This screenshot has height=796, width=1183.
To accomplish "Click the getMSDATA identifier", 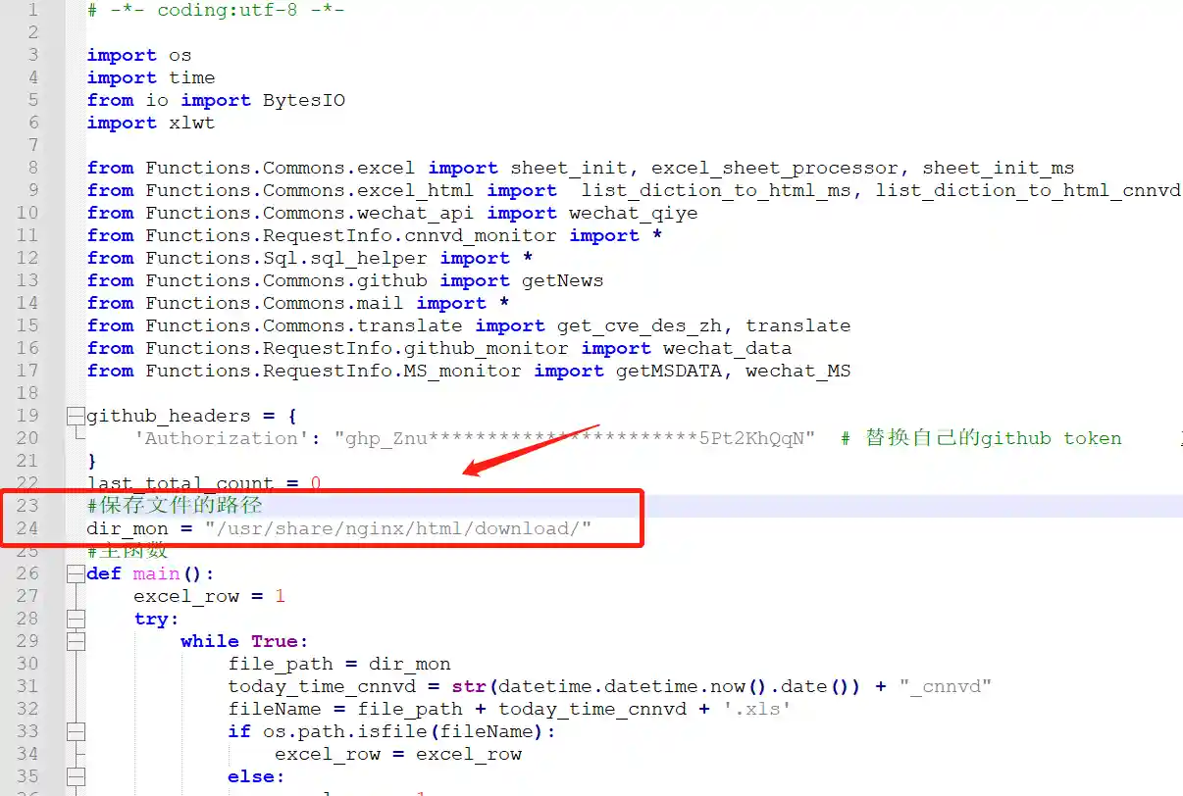I will [x=669, y=372].
